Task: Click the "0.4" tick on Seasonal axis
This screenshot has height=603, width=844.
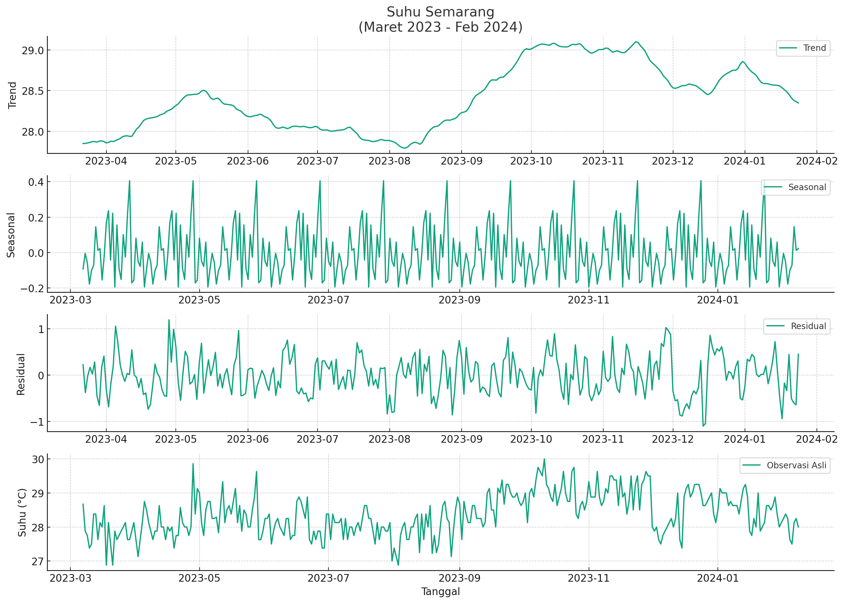Action: pyautogui.click(x=36, y=182)
